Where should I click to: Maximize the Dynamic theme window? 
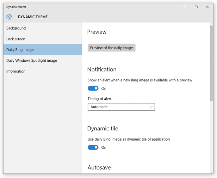(x=196, y=7)
